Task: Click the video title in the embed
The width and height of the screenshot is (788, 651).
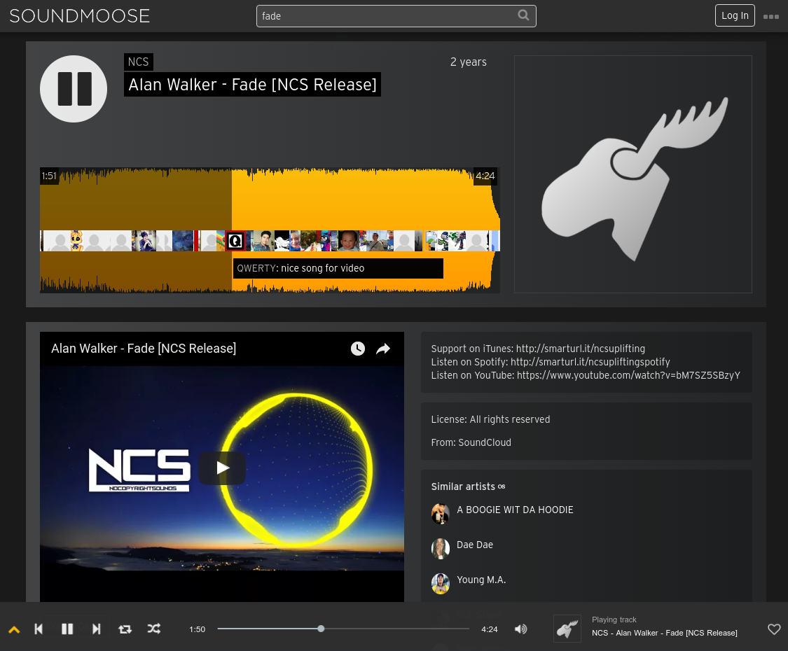Action: click(144, 349)
